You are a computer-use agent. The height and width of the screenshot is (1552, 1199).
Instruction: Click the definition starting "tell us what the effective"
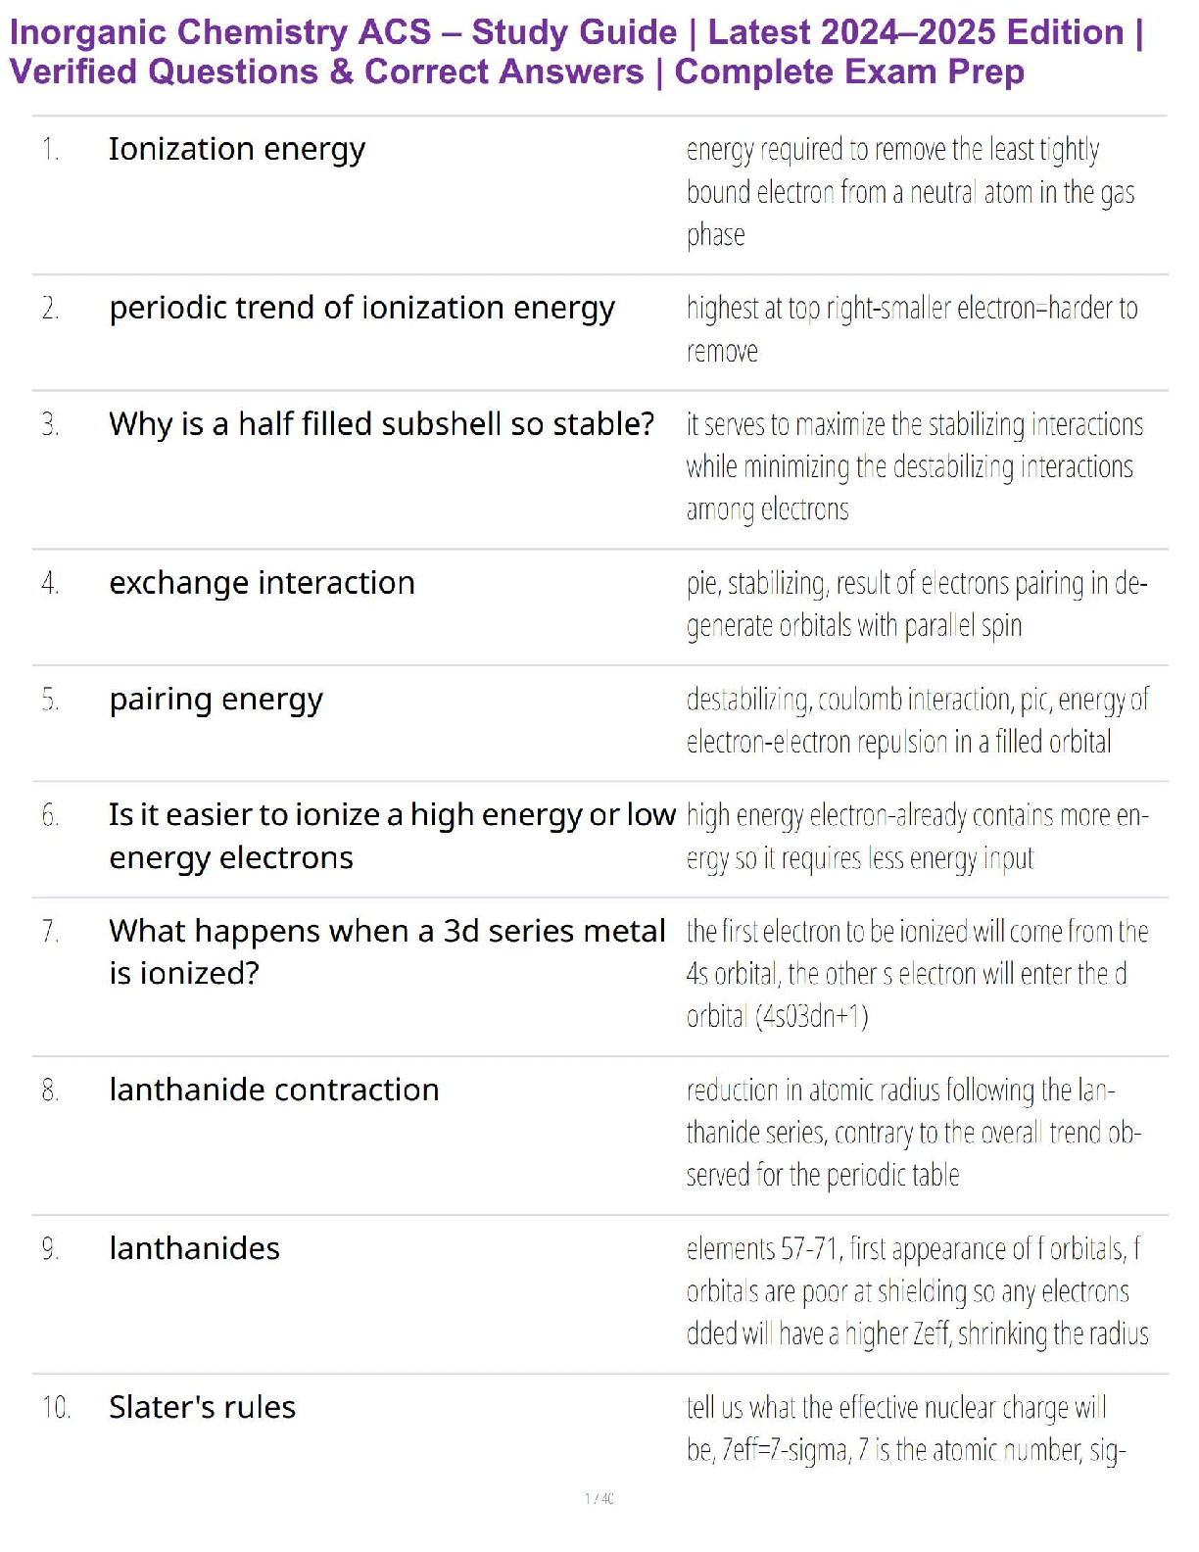905,1429
